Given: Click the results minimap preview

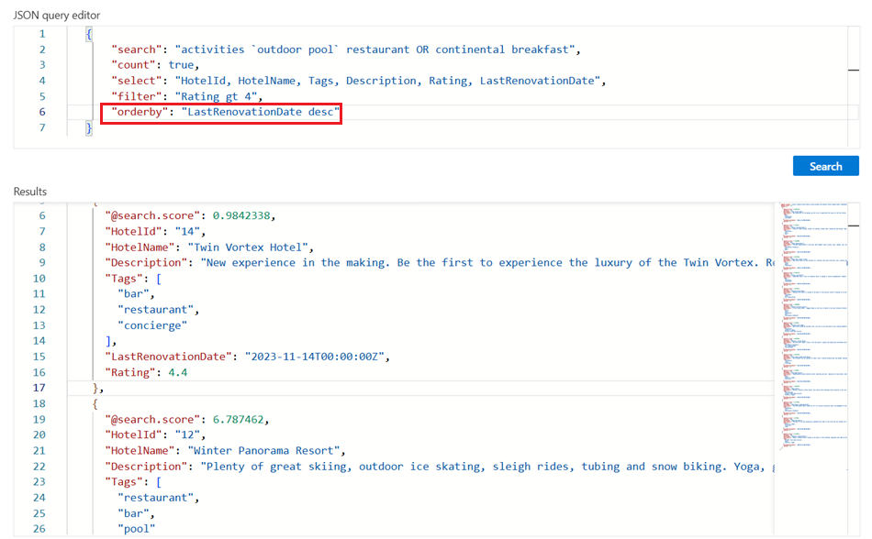Looking at the screenshot, I should point(815,326).
